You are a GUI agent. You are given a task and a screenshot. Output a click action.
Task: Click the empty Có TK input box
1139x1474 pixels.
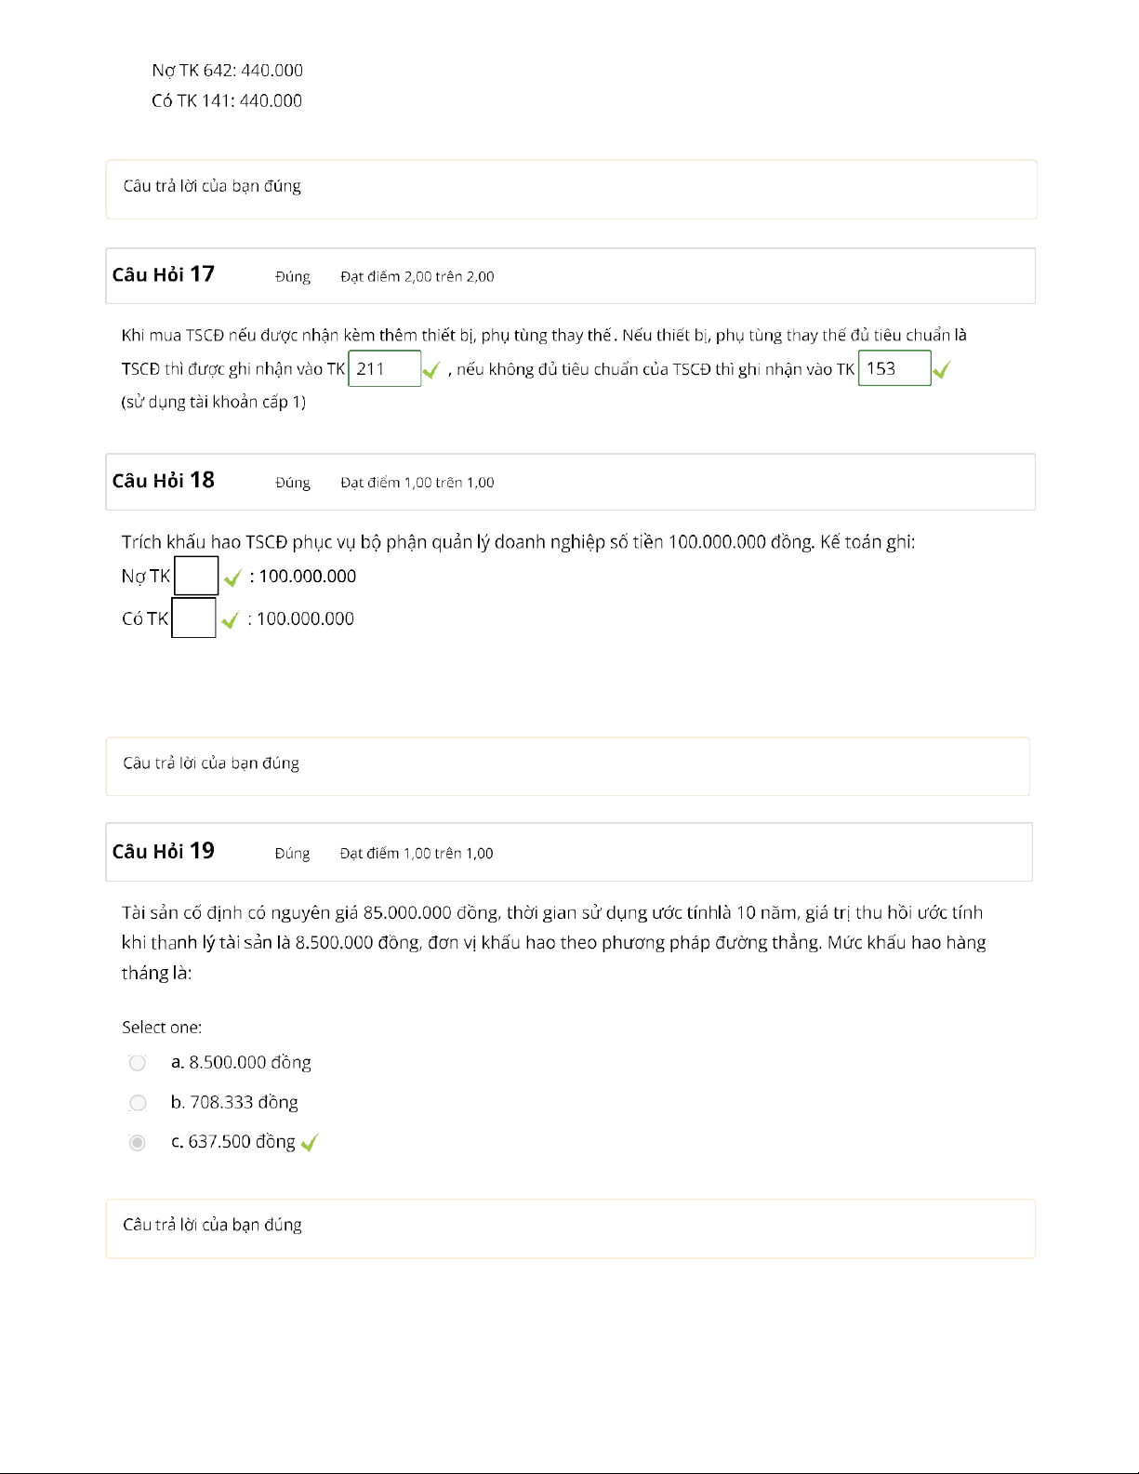pyautogui.click(x=194, y=618)
